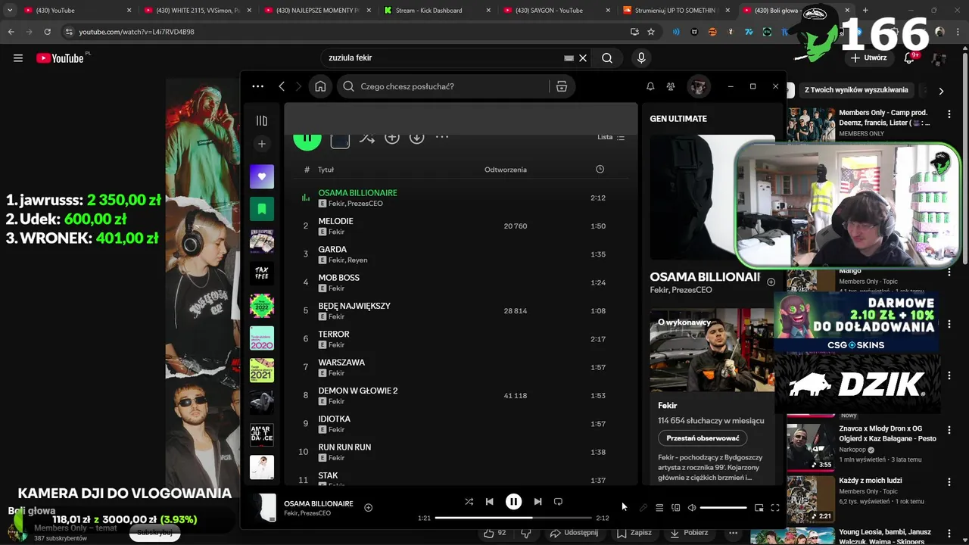Mute Spotify volume speaker icon

pos(692,508)
